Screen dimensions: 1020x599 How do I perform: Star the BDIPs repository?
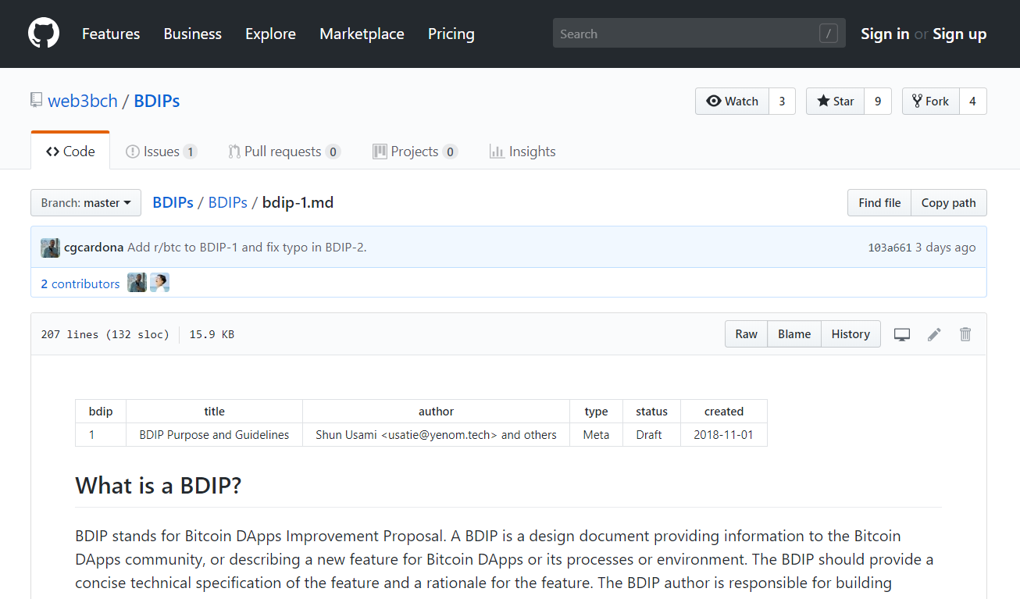coord(836,102)
